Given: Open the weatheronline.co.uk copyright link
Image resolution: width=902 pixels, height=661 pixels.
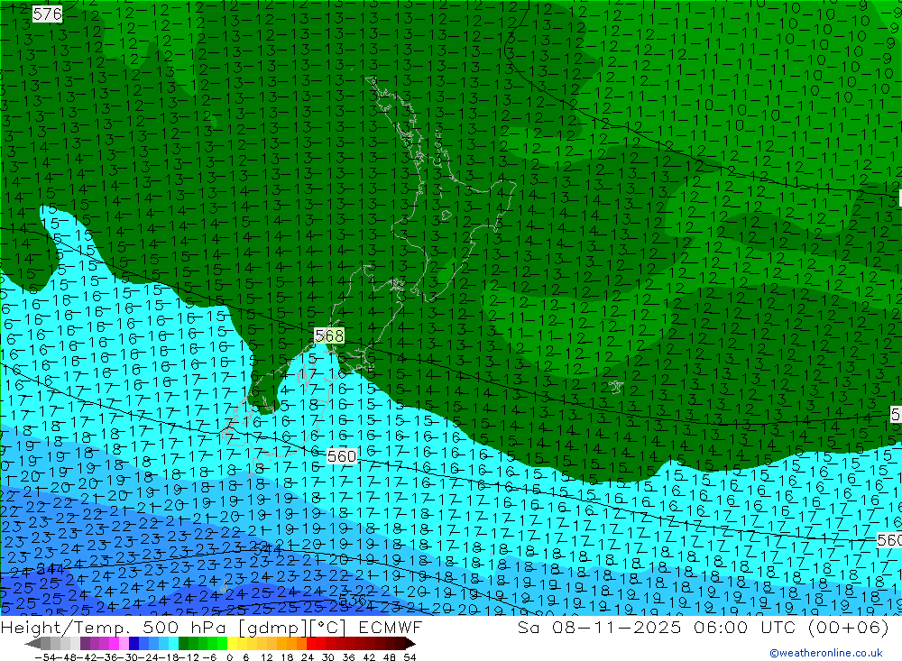Looking at the screenshot, I should click(x=826, y=652).
